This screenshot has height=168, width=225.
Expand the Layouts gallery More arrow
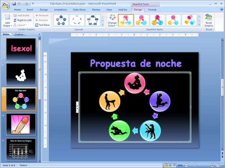tap(103, 25)
